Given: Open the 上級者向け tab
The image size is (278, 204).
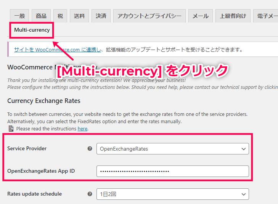Looking at the screenshot, I should 233,16.
